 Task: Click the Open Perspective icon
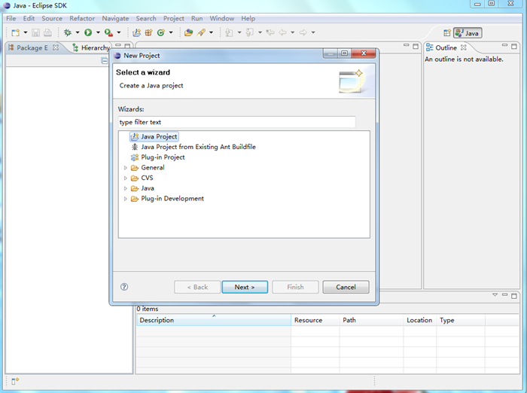click(447, 33)
